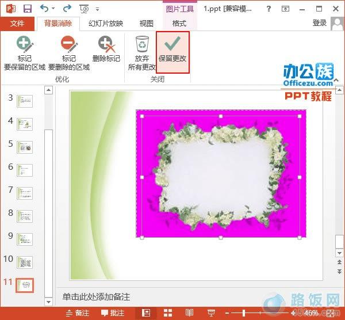This screenshot has height=320, width=345.
Task: Select slide 9 thumbnail
Action: click(25, 239)
